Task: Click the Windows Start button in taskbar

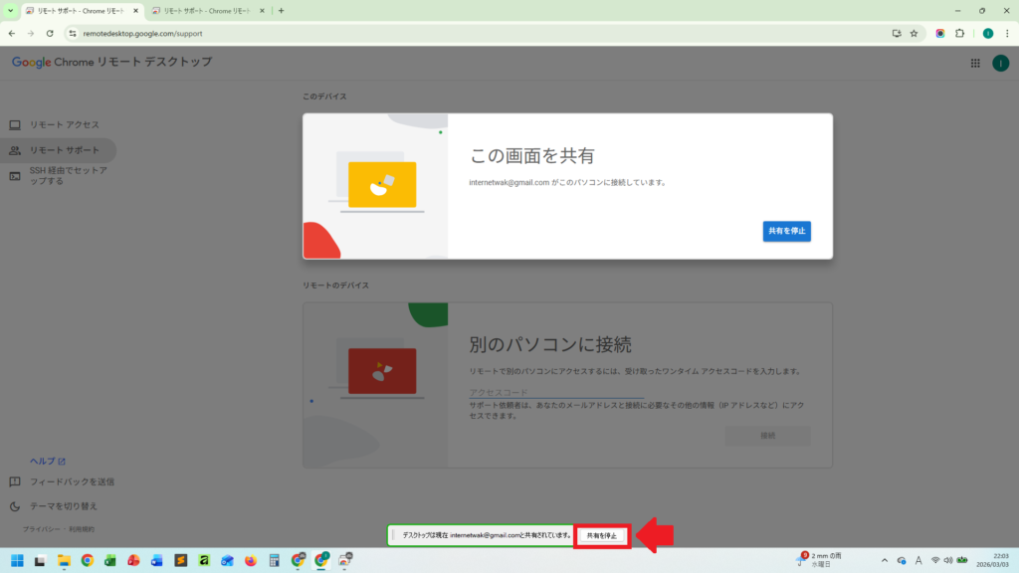Action: click(x=17, y=561)
